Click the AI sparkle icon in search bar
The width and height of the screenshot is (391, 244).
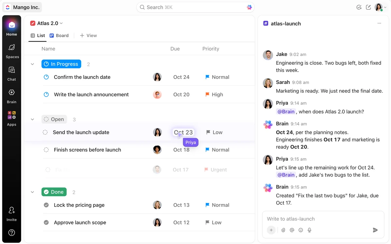pyautogui.click(x=249, y=7)
